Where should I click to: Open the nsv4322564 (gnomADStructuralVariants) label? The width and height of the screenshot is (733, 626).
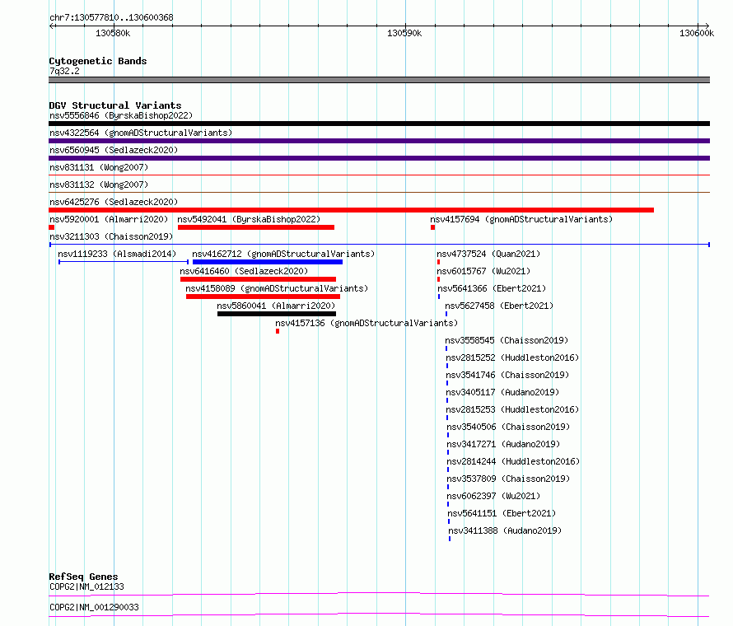pyautogui.click(x=141, y=133)
